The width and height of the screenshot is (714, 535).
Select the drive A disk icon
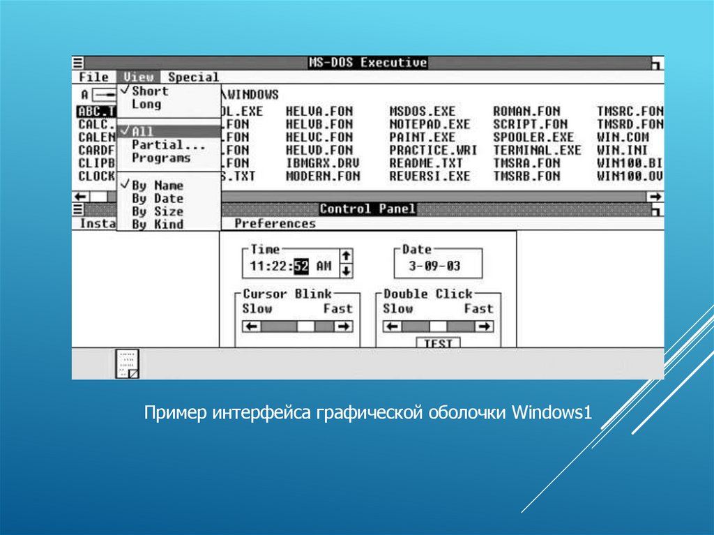pos(104,95)
